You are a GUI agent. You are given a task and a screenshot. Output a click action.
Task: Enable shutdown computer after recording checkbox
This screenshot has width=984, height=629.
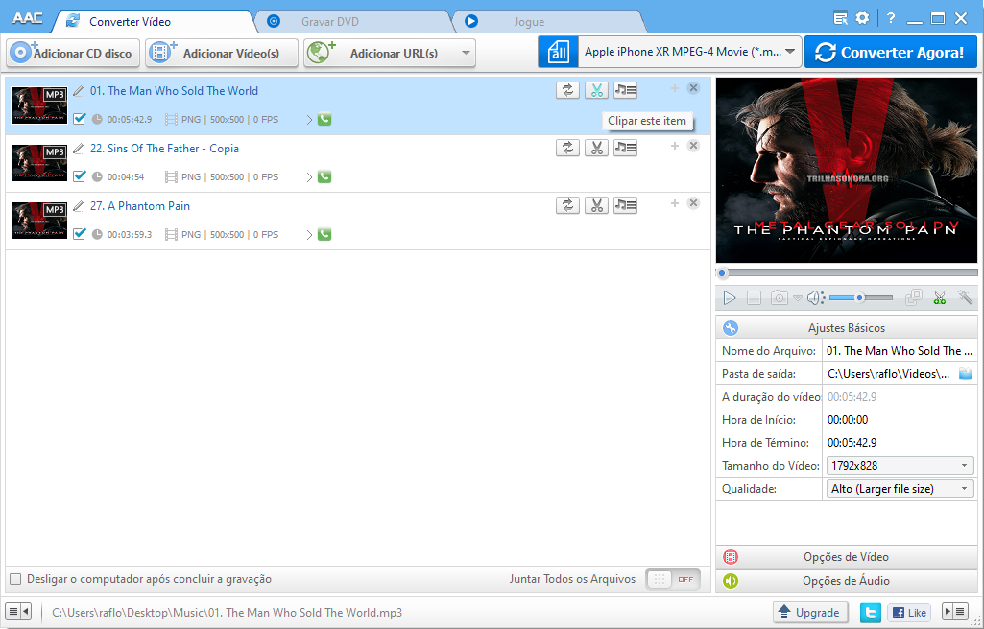pyautogui.click(x=15, y=579)
